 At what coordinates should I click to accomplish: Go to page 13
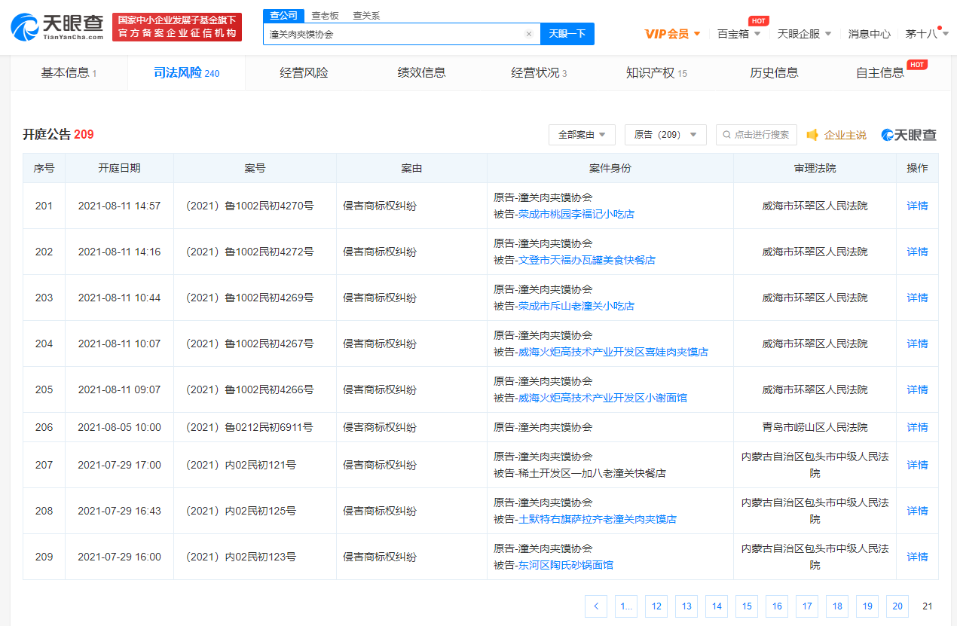pos(686,606)
